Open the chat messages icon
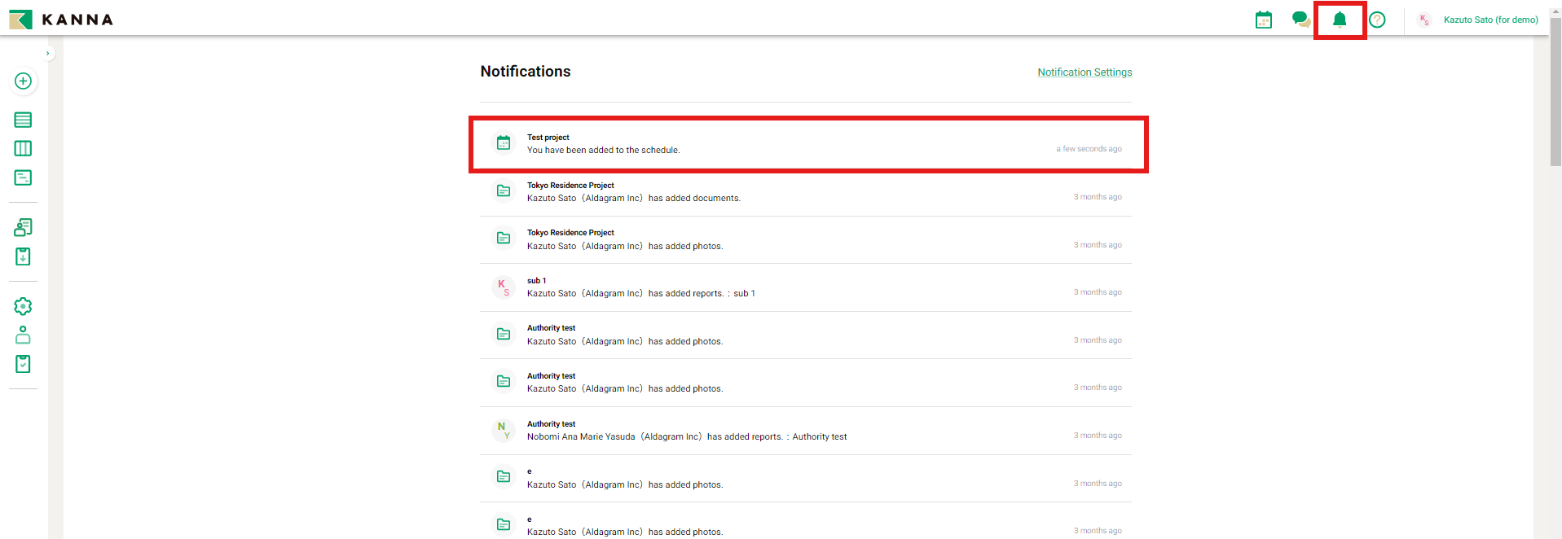The height and width of the screenshot is (539, 1562). [1300, 20]
